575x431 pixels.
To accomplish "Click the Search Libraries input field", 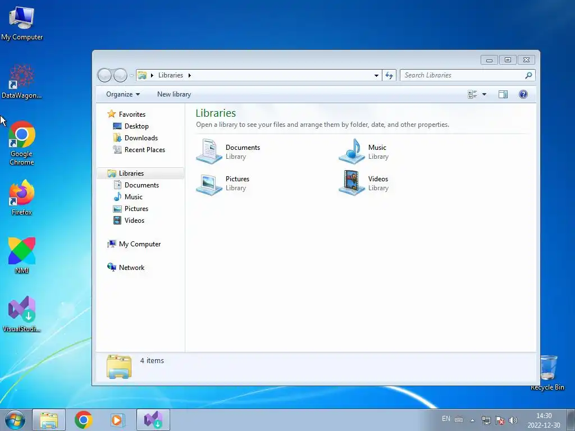I will (x=463, y=75).
